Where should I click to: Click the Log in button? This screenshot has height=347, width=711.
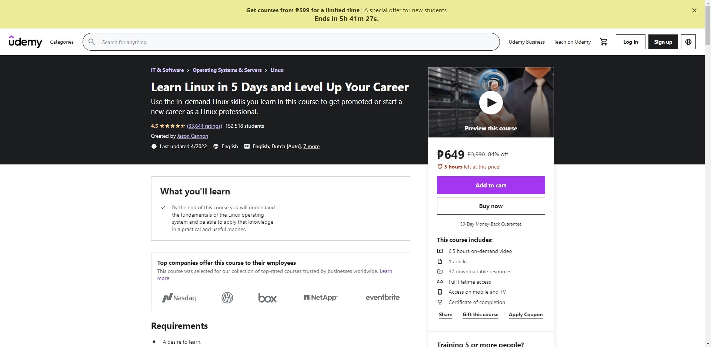pyautogui.click(x=630, y=42)
